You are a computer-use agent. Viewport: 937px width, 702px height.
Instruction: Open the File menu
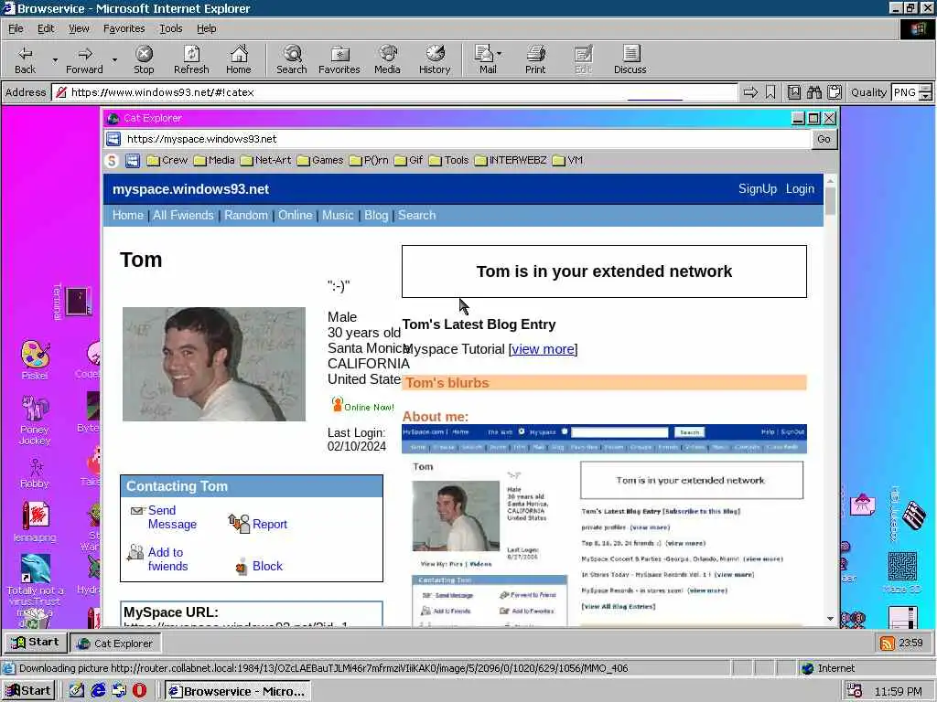coord(16,28)
